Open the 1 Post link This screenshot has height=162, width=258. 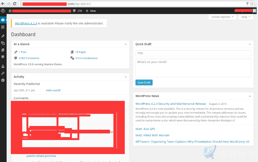[22, 52]
